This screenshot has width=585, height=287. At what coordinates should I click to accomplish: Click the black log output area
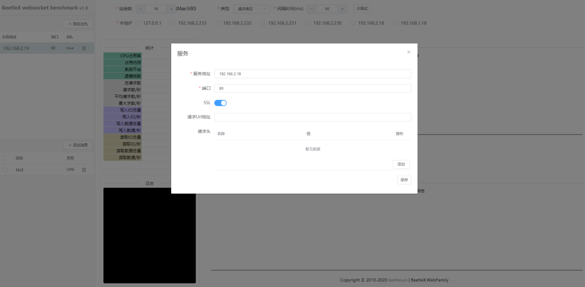coord(149,235)
